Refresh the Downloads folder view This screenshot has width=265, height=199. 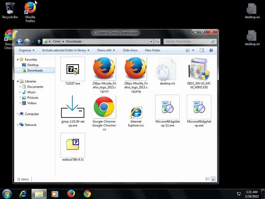157,41
